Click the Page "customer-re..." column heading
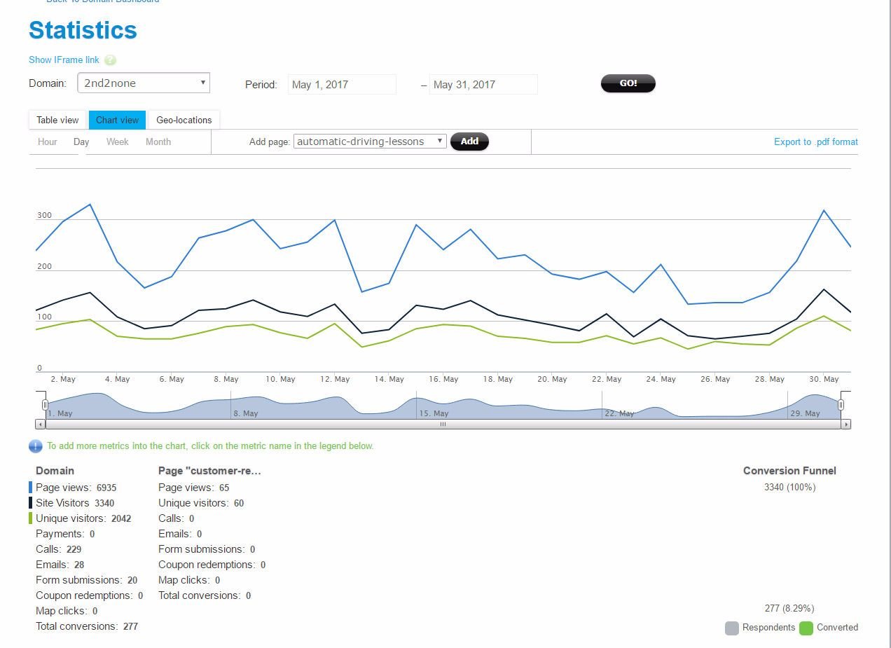This screenshot has height=648, width=891. (x=209, y=471)
